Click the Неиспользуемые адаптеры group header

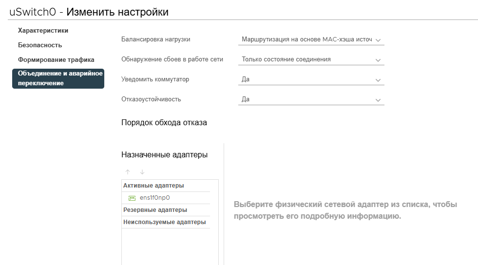click(166, 222)
